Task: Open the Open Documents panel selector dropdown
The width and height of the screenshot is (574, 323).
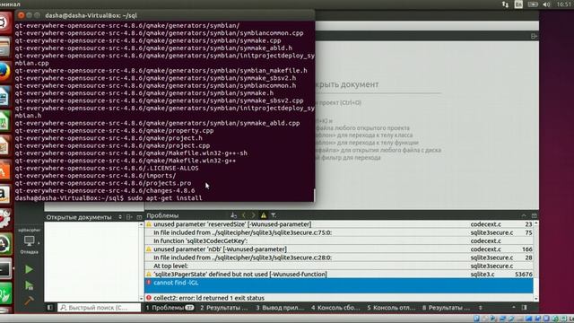Action: pyautogui.click(x=120, y=217)
